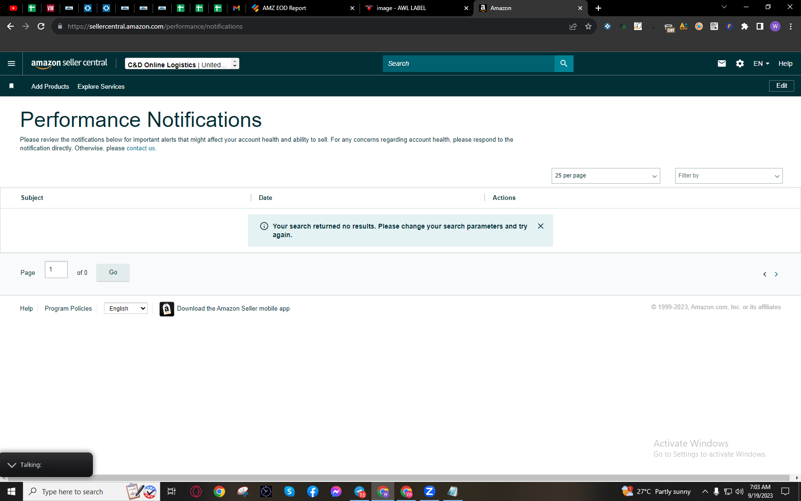Close the image - AWL LABEL tab
801x501 pixels.
pyautogui.click(x=466, y=8)
